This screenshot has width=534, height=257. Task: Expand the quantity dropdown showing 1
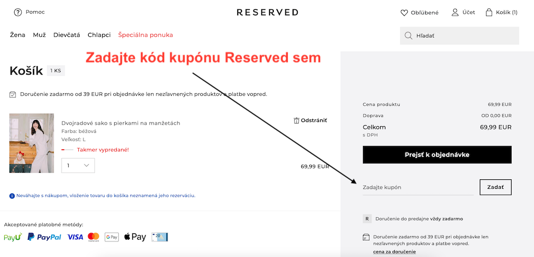coord(78,165)
